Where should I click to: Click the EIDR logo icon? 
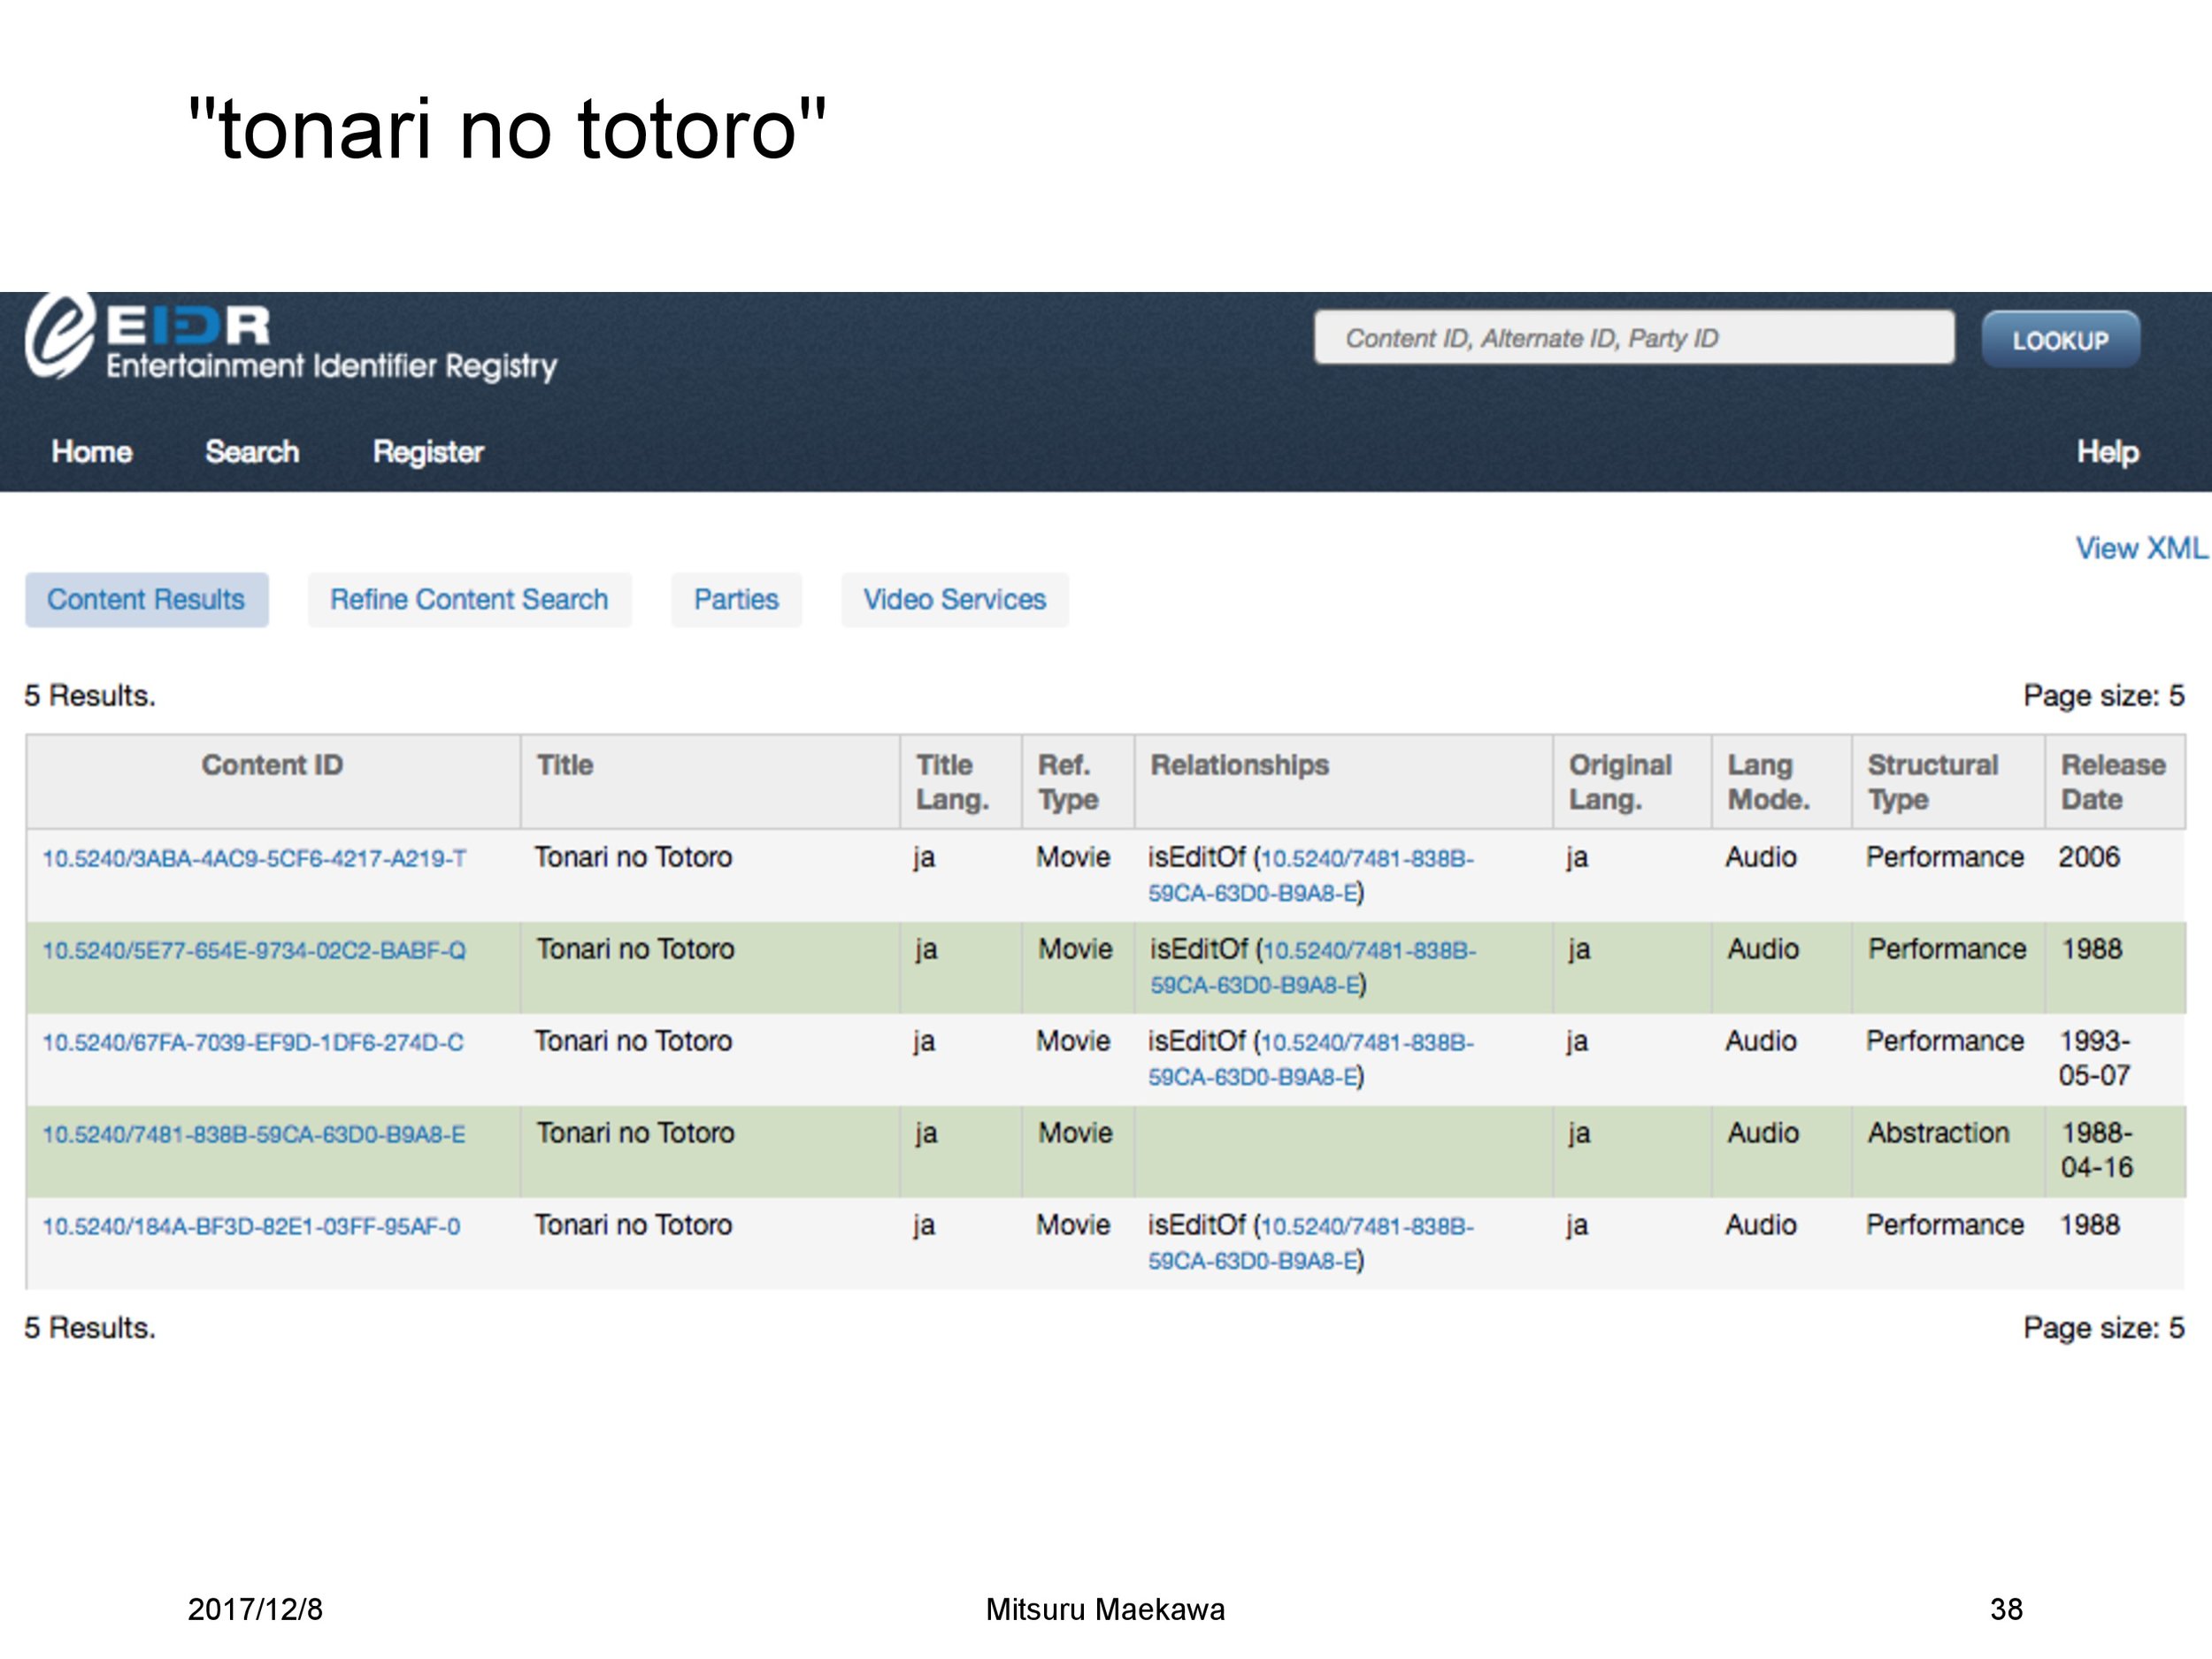click(60, 337)
